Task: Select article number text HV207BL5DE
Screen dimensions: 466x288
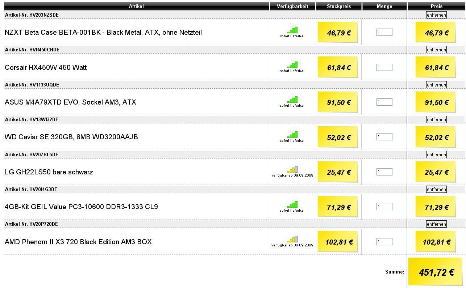Action: tap(44, 154)
